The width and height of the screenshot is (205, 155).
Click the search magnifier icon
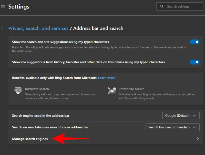coord(161,6)
